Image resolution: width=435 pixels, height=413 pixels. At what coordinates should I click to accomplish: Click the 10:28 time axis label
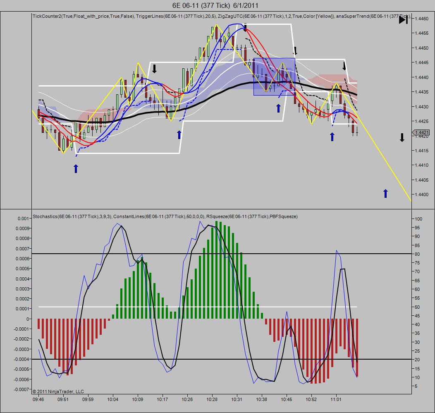[212, 399]
